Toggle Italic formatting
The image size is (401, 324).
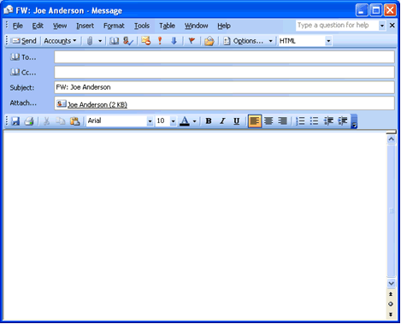[x=222, y=121]
